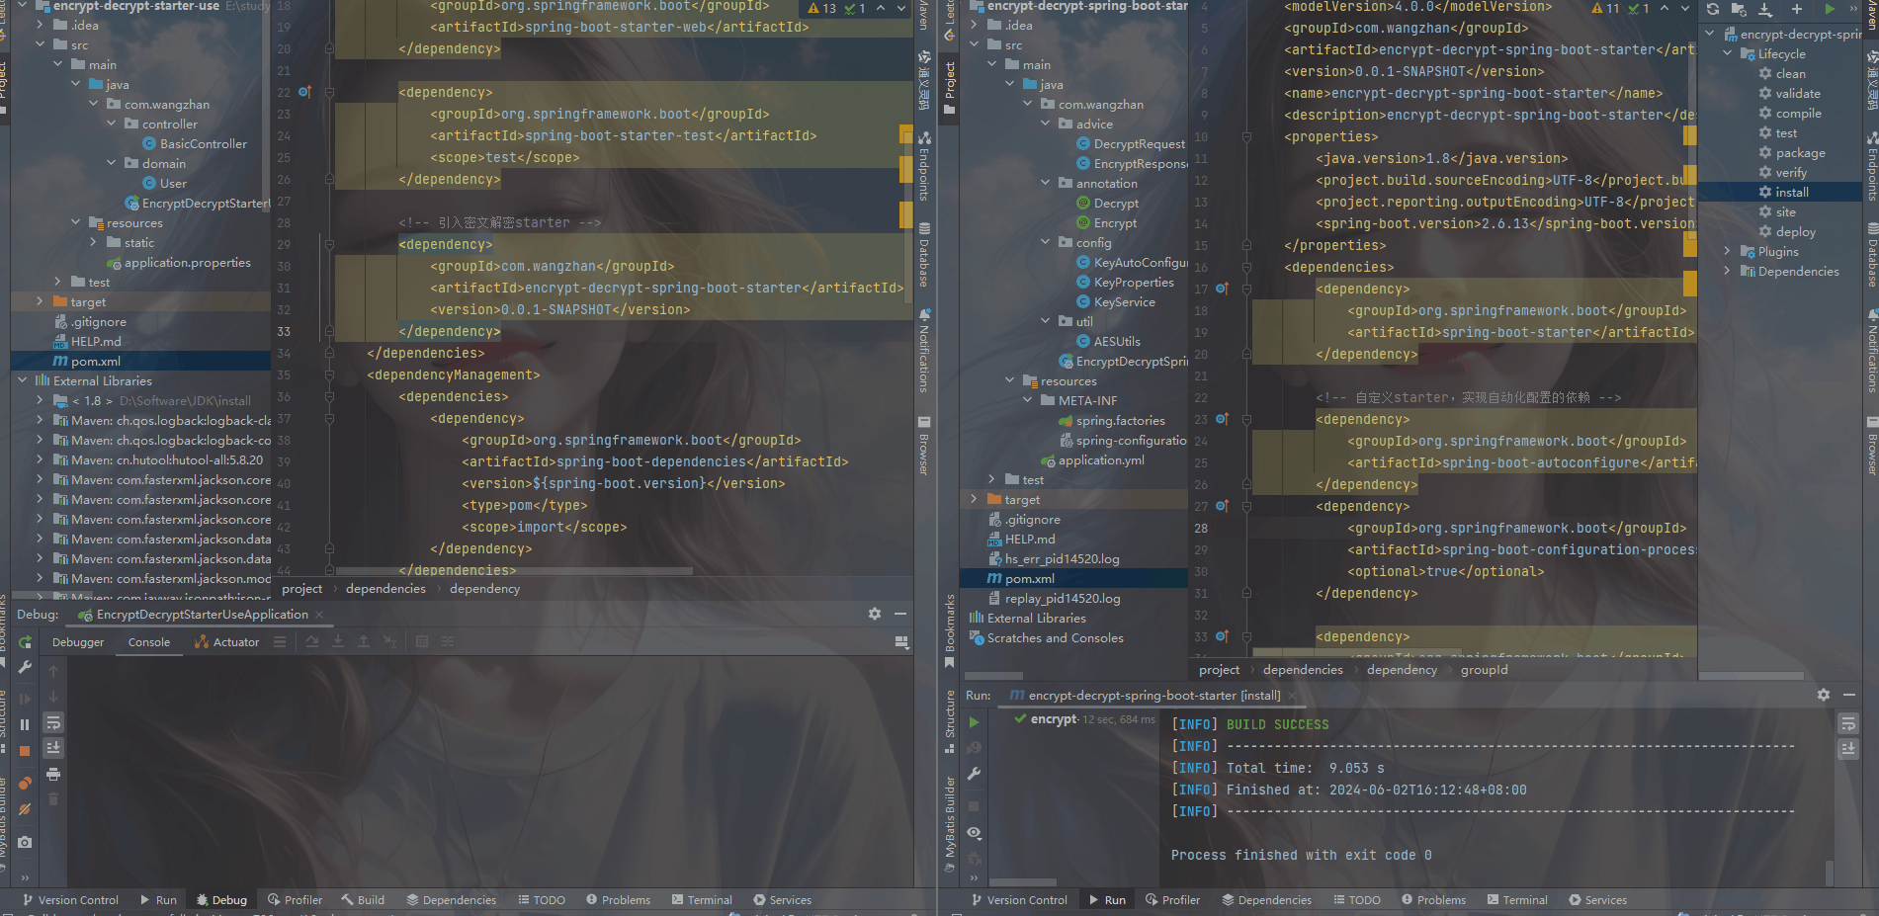Close the EncryptDecryptStarterUseApplication debug tab
The width and height of the screenshot is (1879, 916).
pyautogui.click(x=319, y=615)
